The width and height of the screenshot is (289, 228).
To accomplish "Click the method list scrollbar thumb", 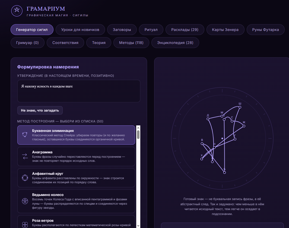I will click(x=138, y=135).
